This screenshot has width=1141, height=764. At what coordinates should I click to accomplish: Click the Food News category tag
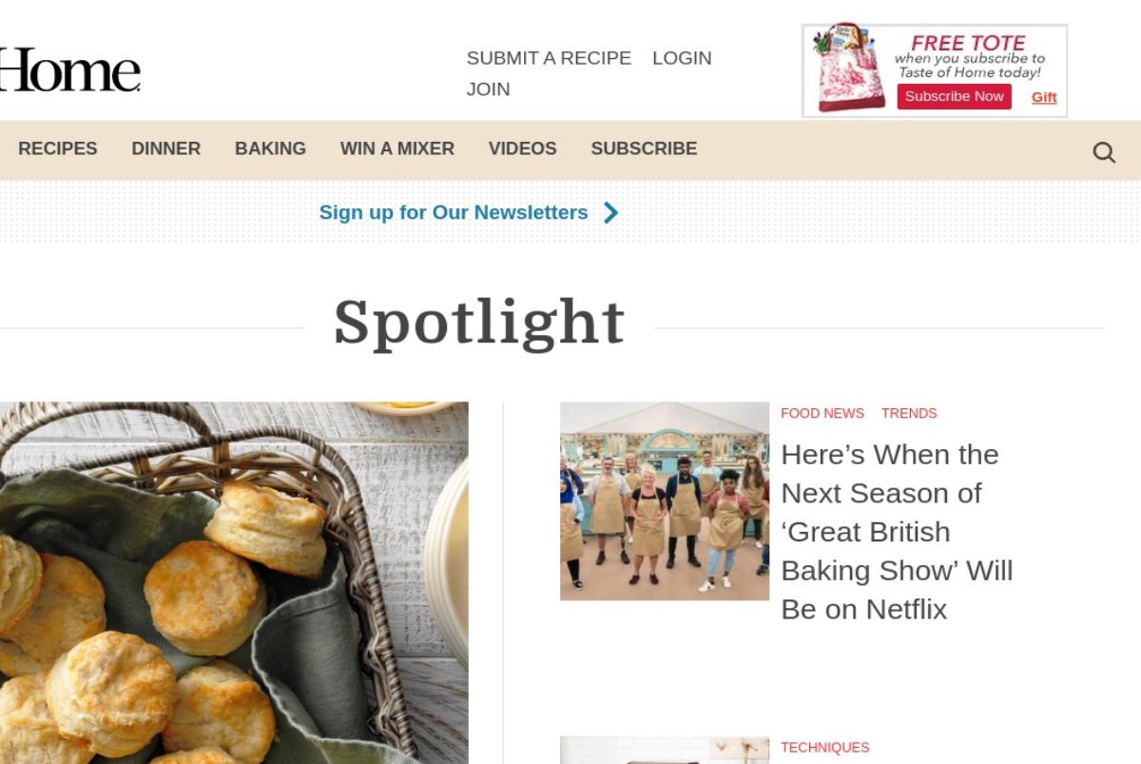pos(822,413)
